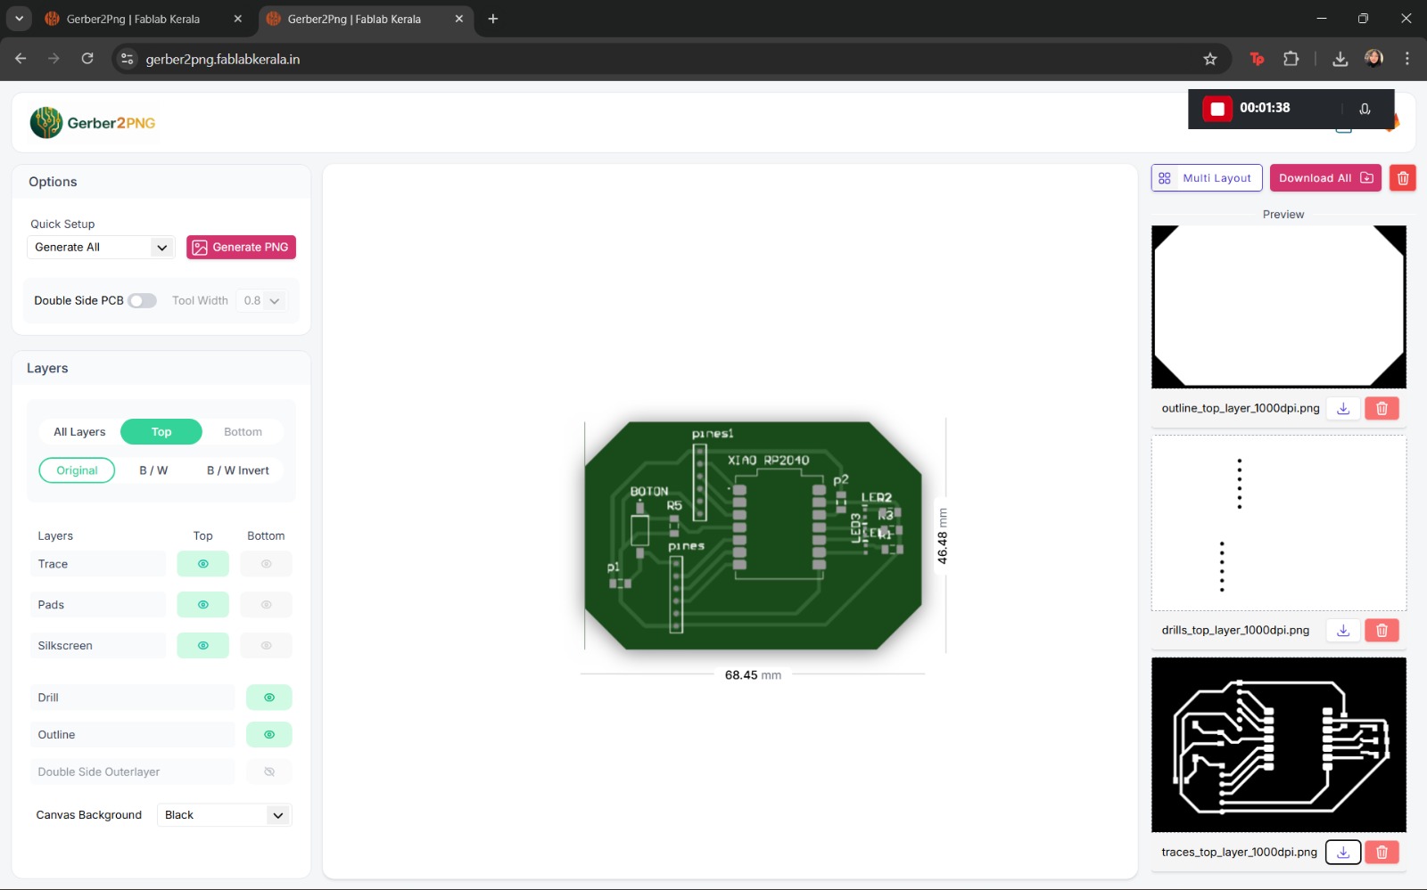Click the green PCB board preview
Viewport: 1427px width, 890px height.
[x=754, y=535]
